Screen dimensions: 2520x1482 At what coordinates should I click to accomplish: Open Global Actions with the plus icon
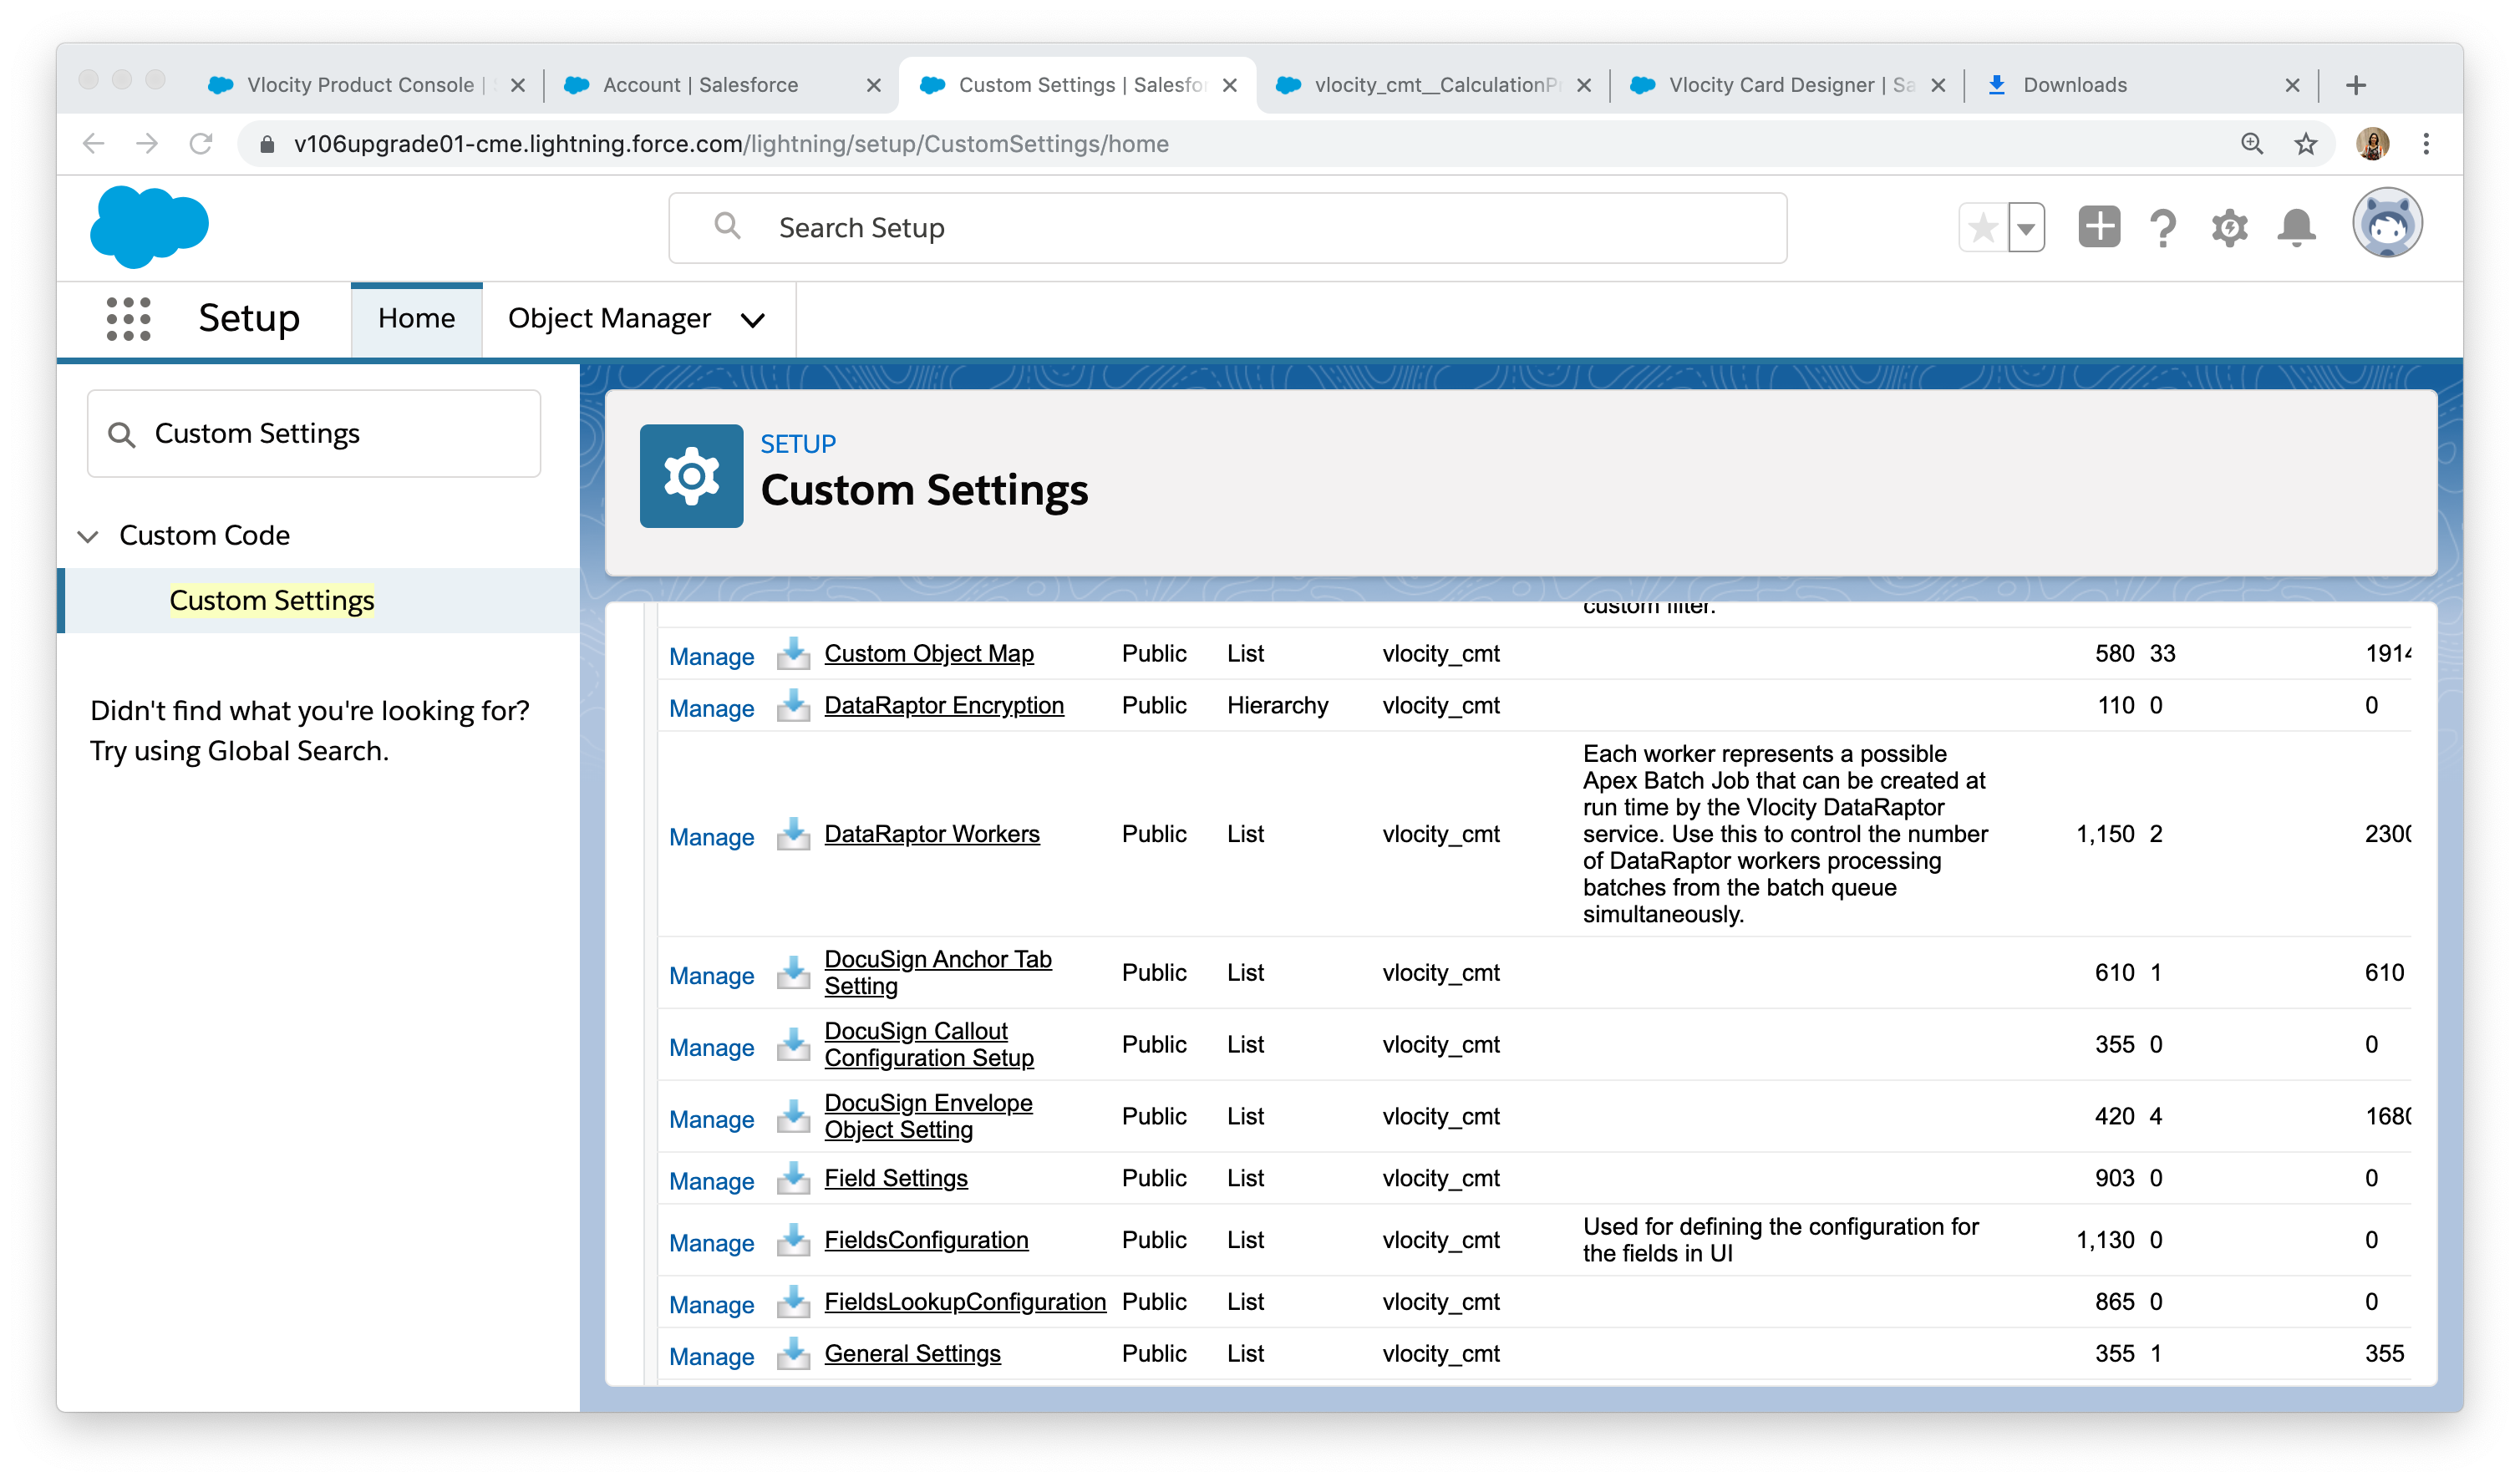[x=2099, y=227]
